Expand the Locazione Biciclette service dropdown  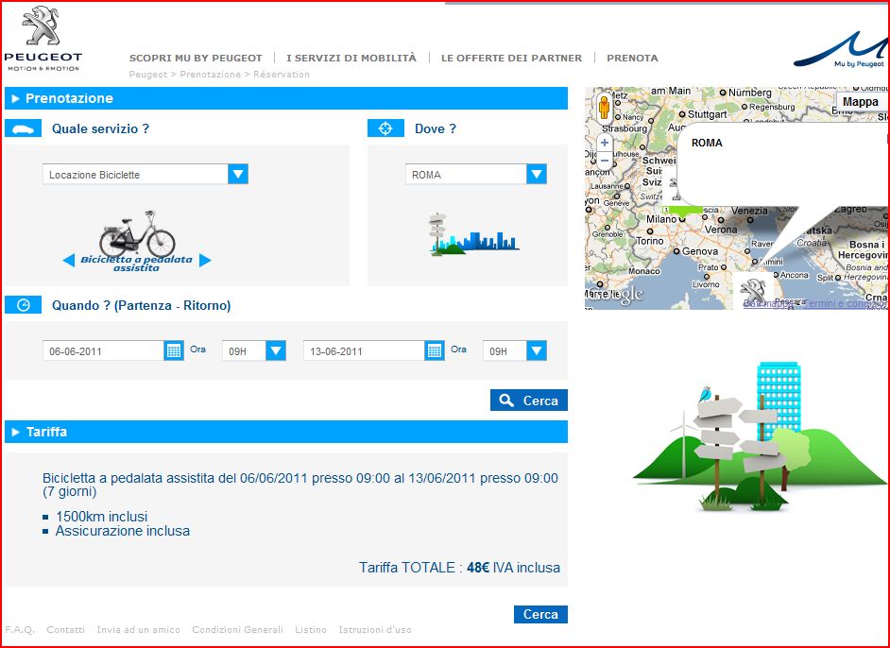(x=238, y=175)
